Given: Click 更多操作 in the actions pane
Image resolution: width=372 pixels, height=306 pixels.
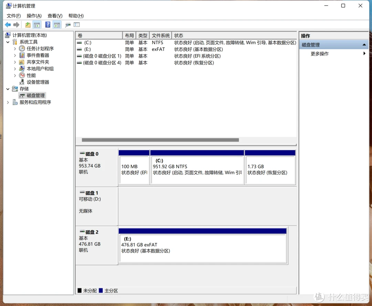Looking at the screenshot, I should [320, 54].
